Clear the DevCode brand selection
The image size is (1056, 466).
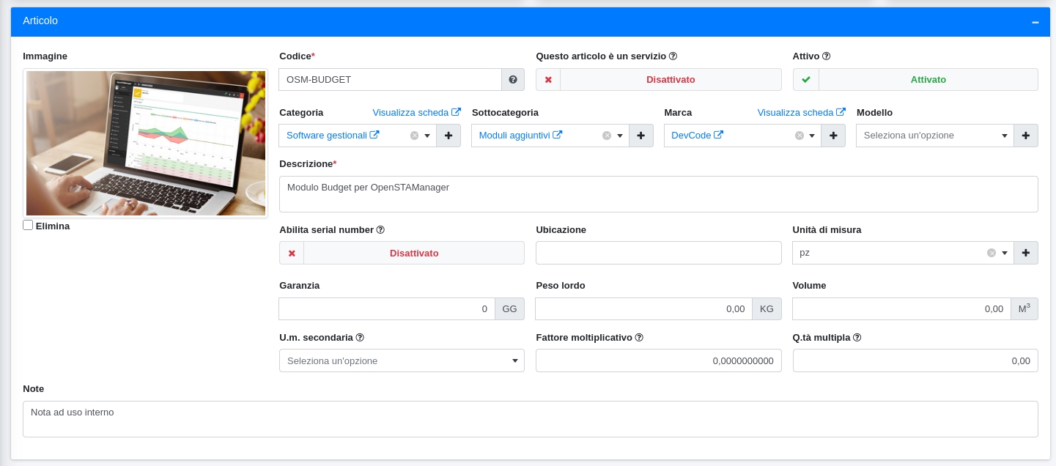pyautogui.click(x=800, y=136)
